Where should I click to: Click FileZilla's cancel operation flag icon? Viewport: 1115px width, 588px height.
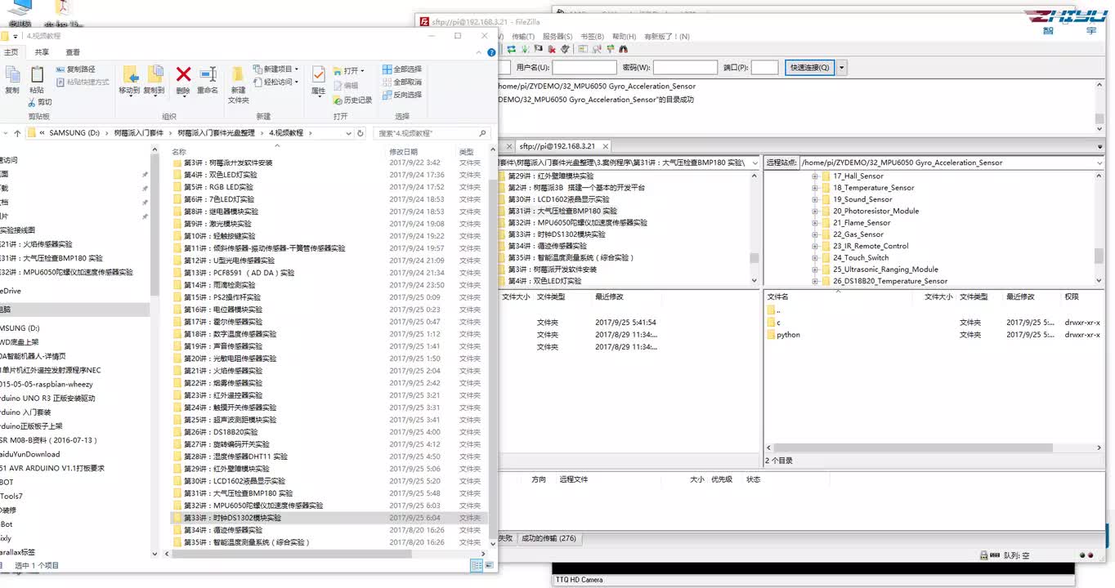(x=540, y=49)
